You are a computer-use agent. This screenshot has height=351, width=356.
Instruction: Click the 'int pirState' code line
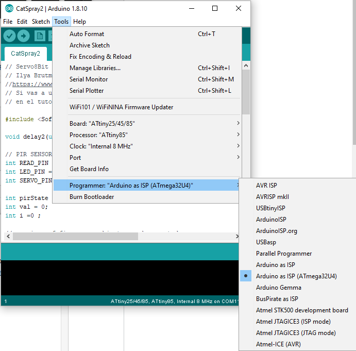(x=27, y=198)
